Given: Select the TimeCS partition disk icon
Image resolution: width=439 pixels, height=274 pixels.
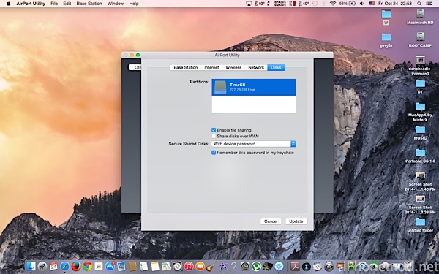Looking at the screenshot, I should [x=220, y=87].
